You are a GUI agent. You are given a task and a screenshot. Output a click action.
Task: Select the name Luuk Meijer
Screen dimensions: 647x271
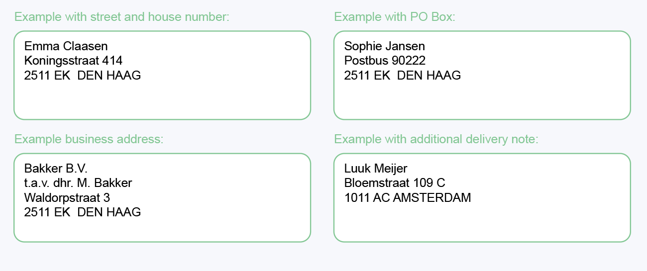[376, 168]
